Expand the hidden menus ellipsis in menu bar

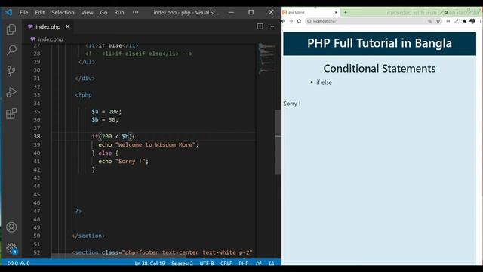click(x=136, y=12)
